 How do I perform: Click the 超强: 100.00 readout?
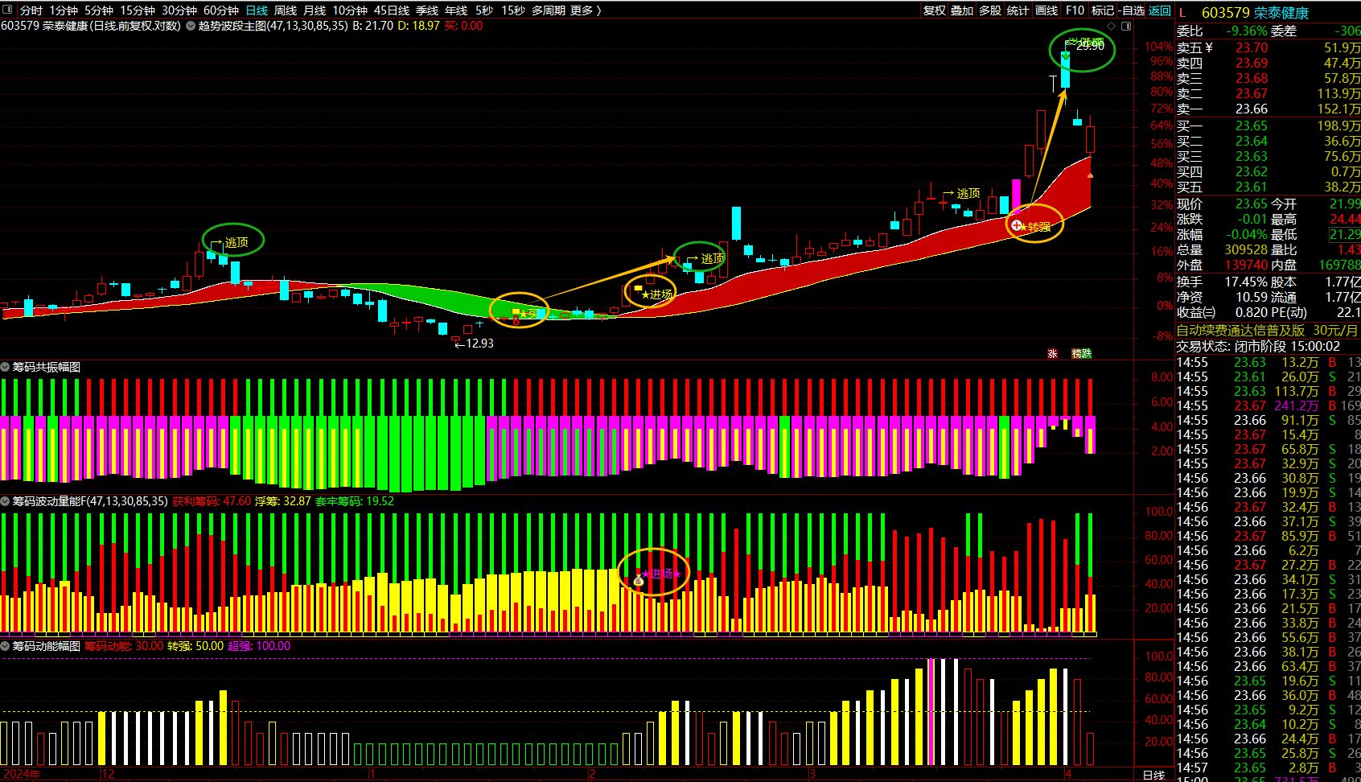tap(259, 646)
